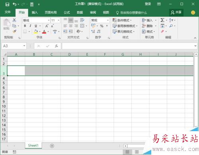
Task: Open the font size dropdown
Action: click(59, 20)
